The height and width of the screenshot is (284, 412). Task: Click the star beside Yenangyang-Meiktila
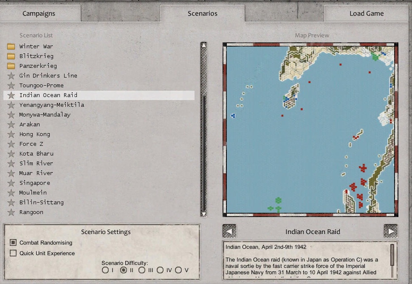[11, 105]
